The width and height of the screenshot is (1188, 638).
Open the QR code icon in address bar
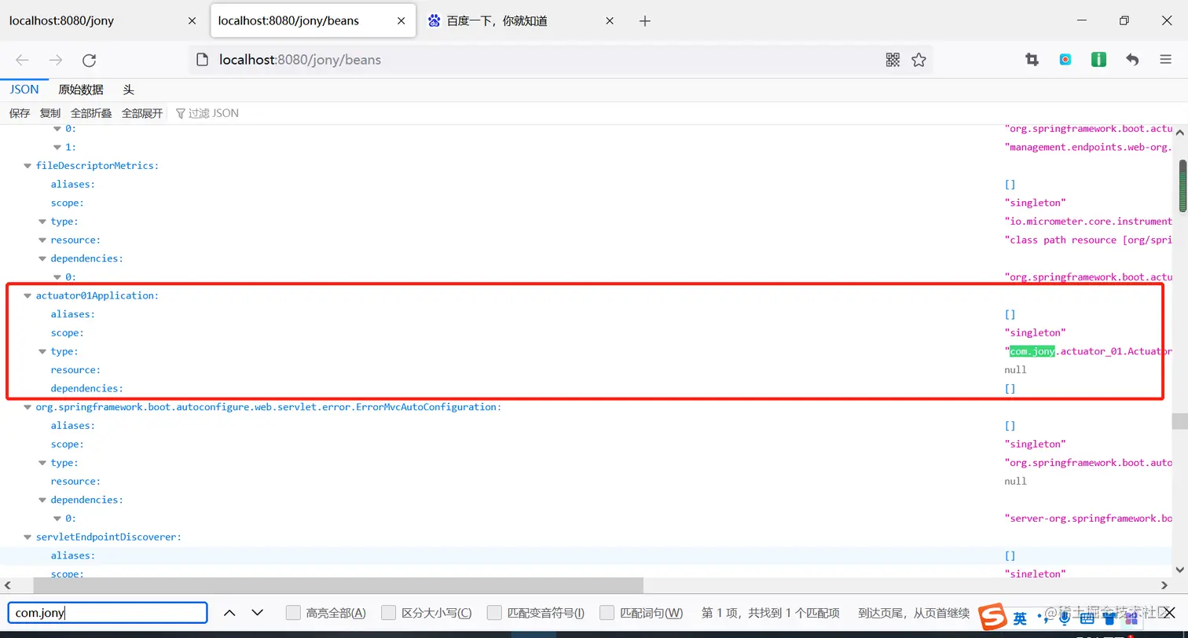click(x=893, y=60)
